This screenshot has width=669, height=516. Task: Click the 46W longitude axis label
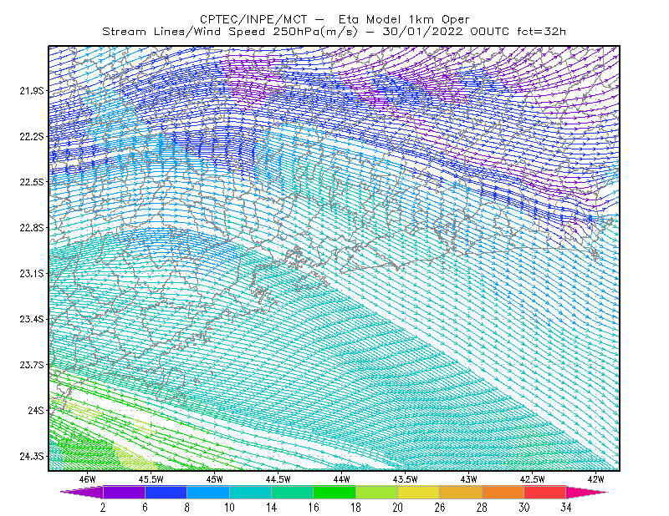click(88, 479)
